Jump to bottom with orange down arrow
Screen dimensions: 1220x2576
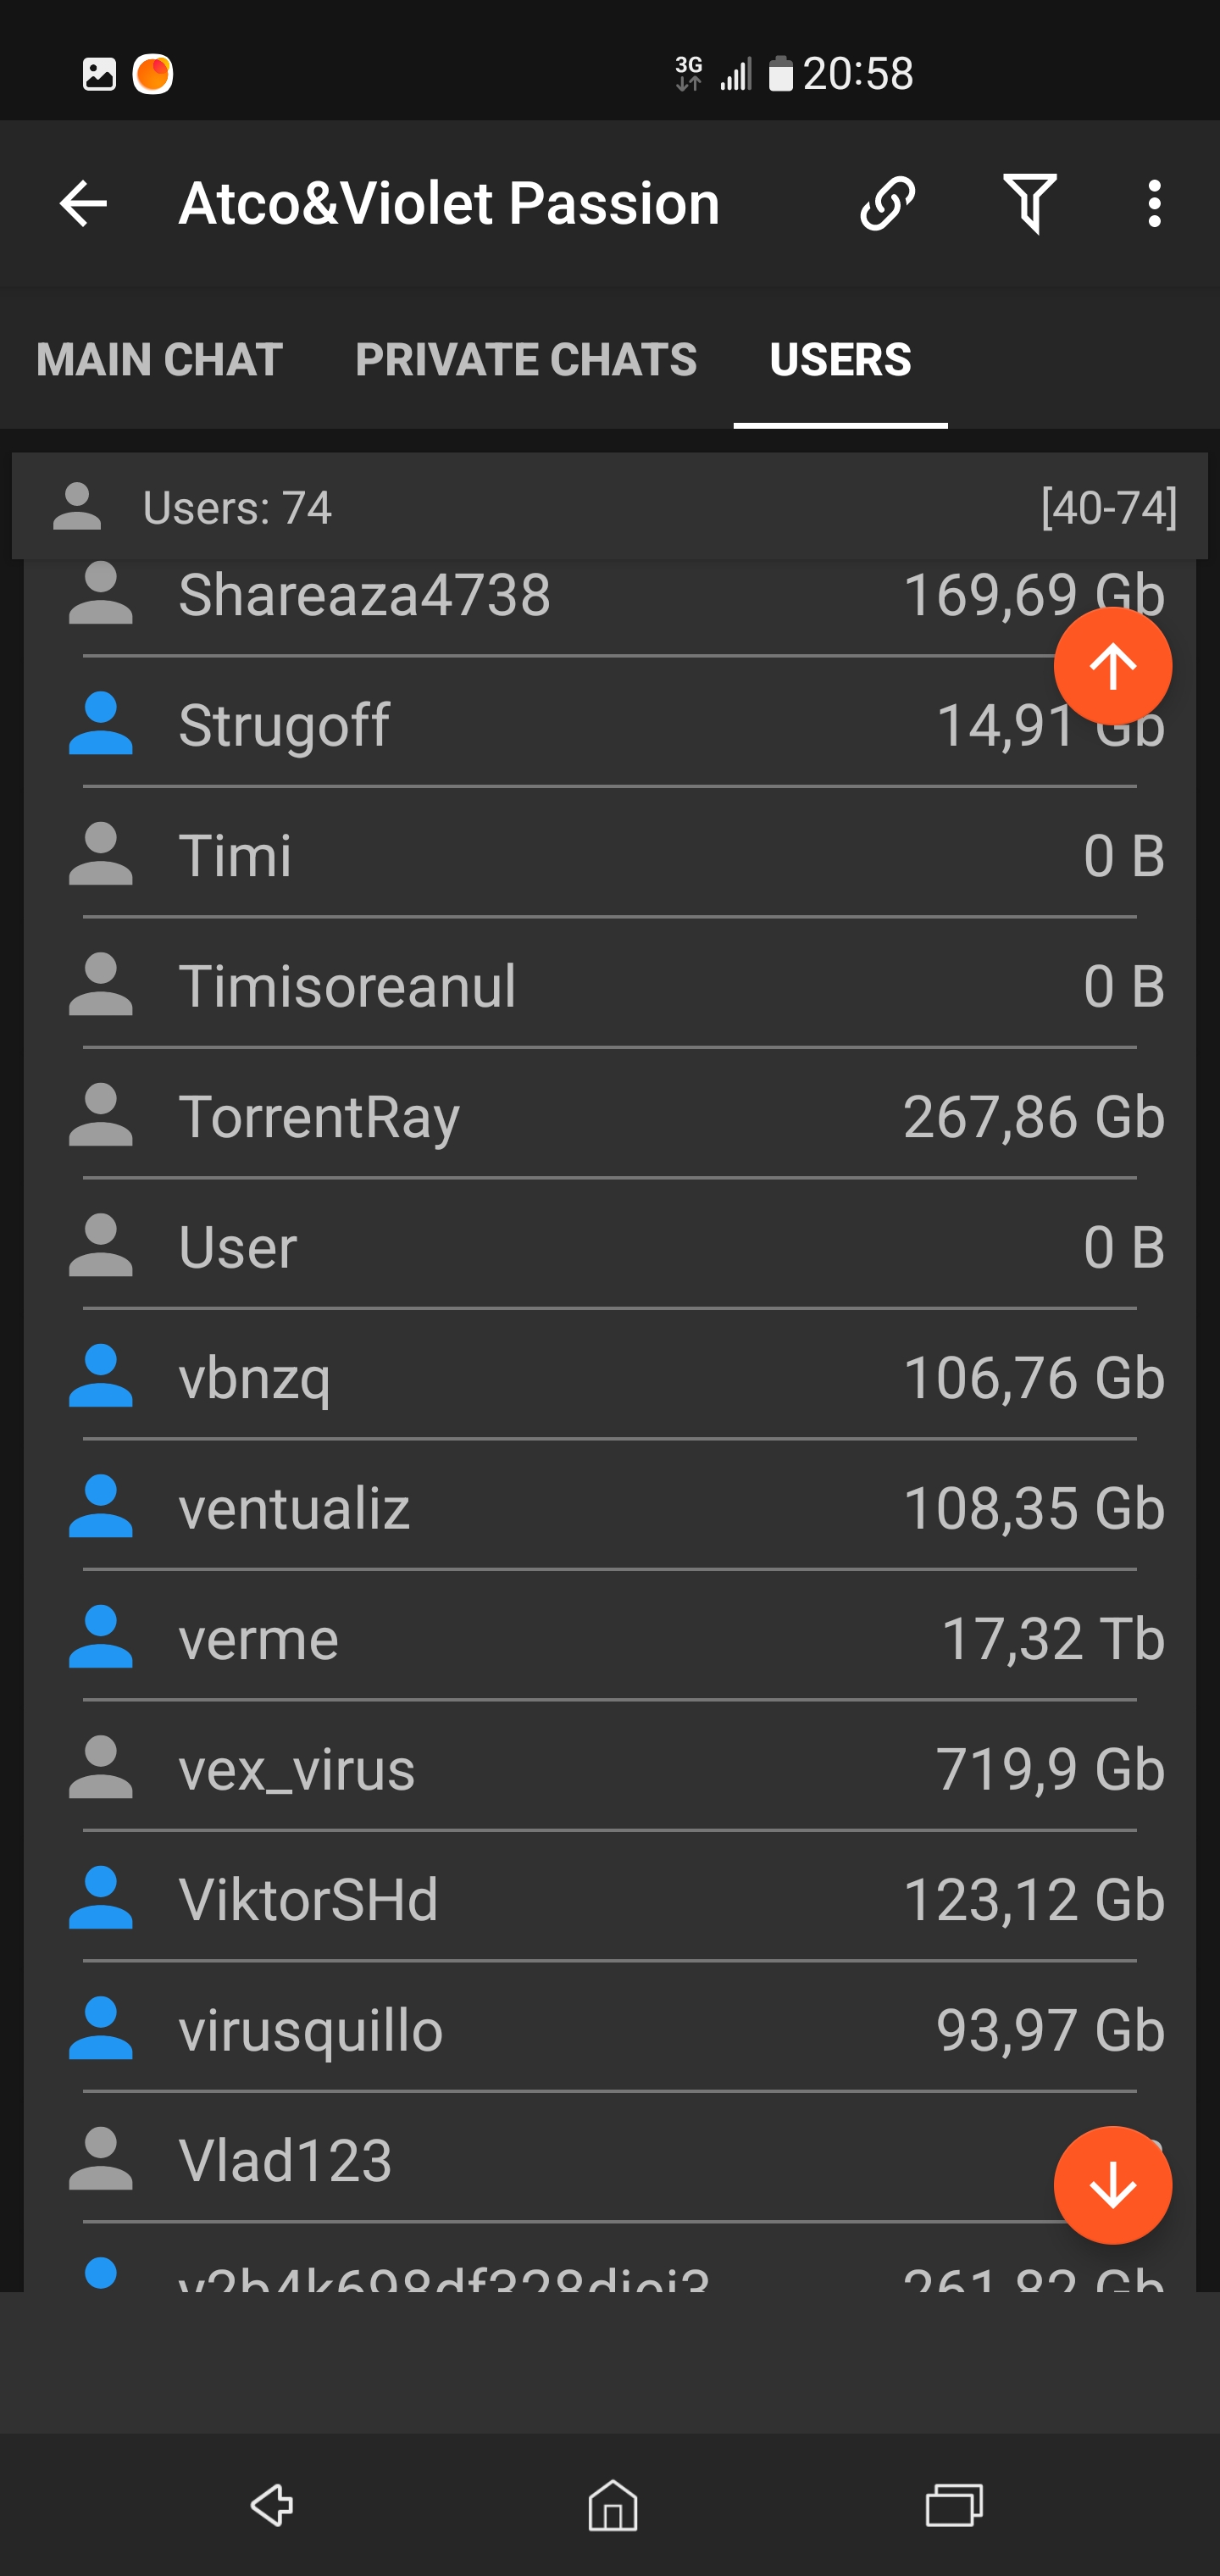pyautogui.click(x=1112, y=2185)
